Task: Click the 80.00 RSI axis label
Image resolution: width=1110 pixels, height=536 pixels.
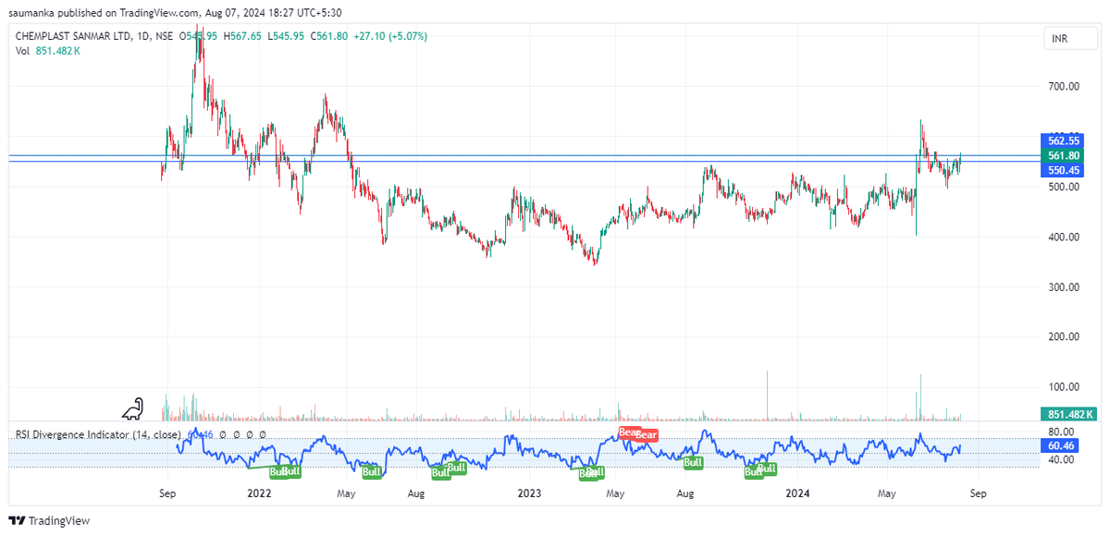Action: pyautogui.click(x=1060, y=432)
